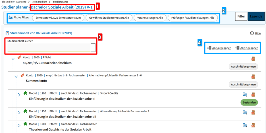
Task: Focus the Studieninhalt suchen search field
Action: tap(49, 48)
